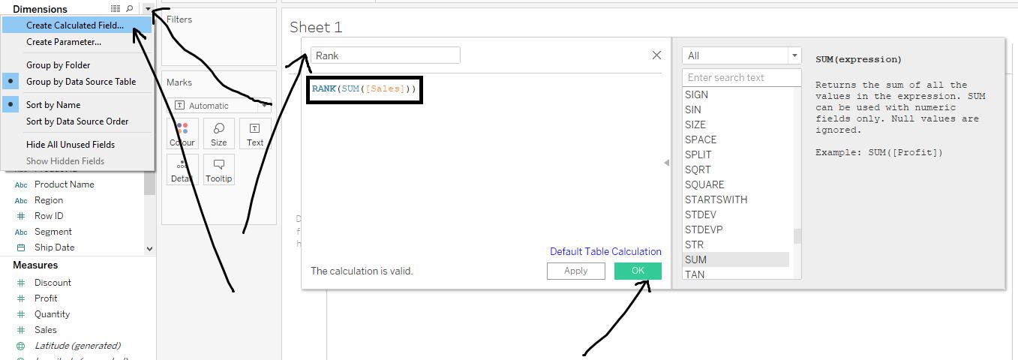Click the number icon beside Discount

click(x=21, y=283)
